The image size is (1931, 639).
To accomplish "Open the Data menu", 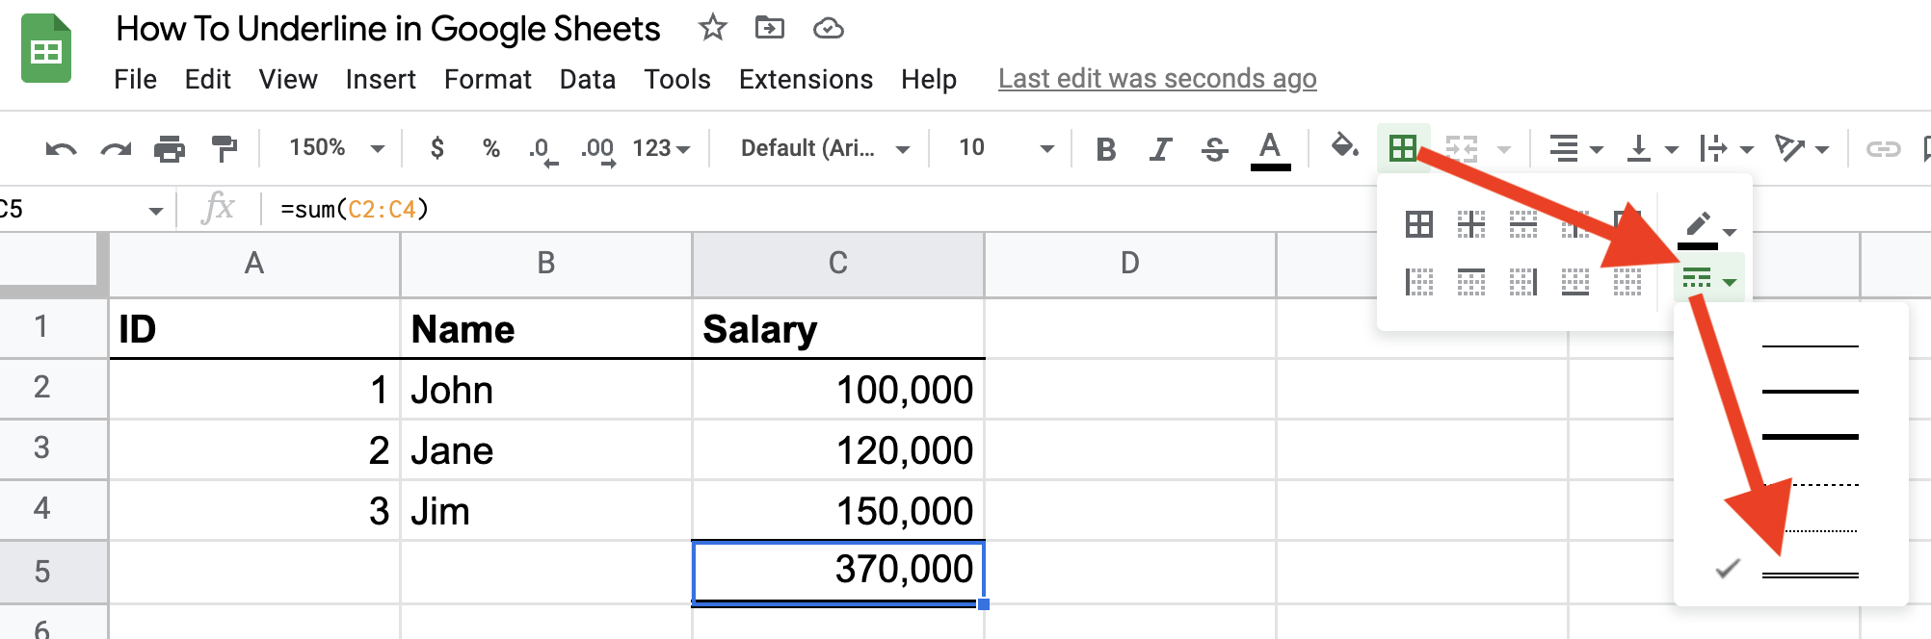I will coord(588,79).
